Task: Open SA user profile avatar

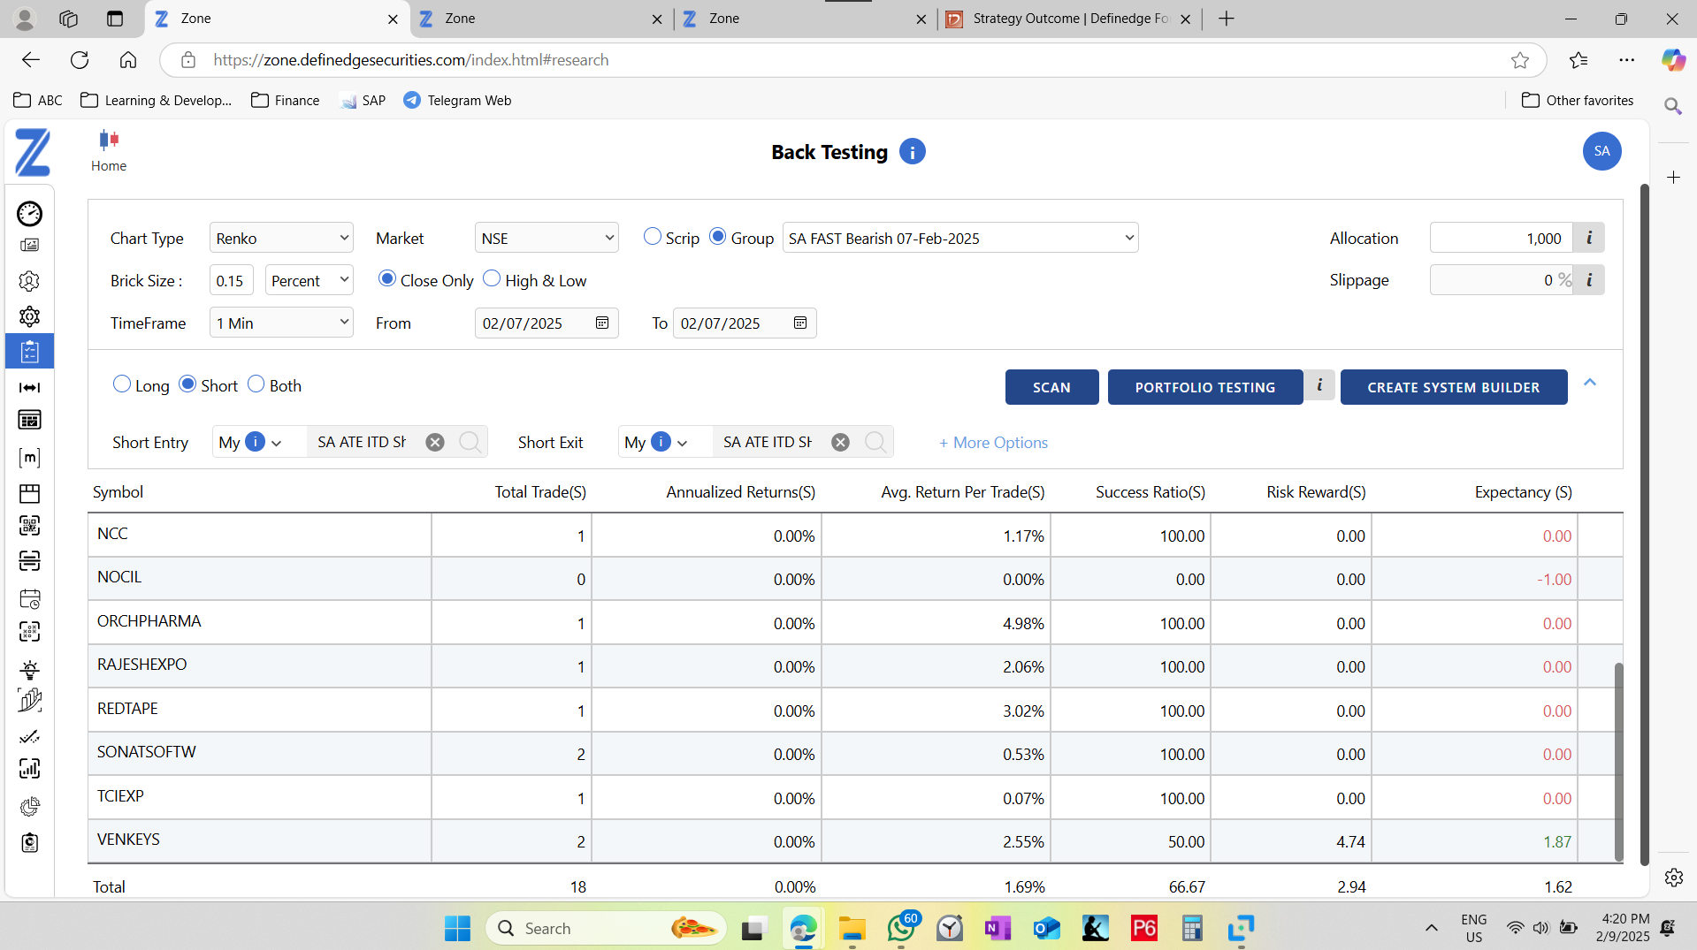Action: click(x=1601, y=151)
